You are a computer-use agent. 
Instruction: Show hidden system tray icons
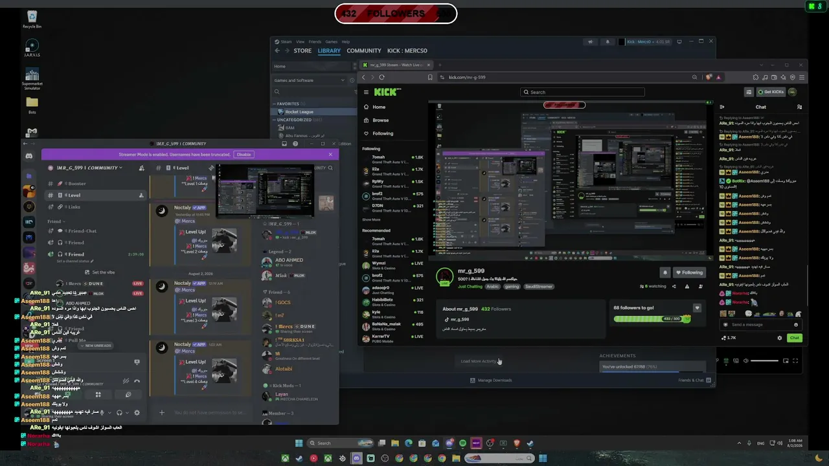tap(739, 443)
